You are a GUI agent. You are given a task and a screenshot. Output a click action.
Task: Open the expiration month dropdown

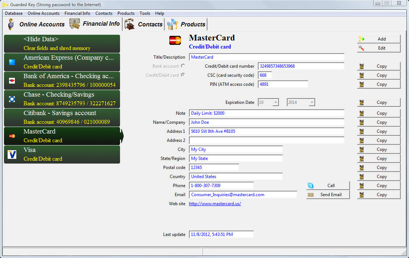point(276,102)
